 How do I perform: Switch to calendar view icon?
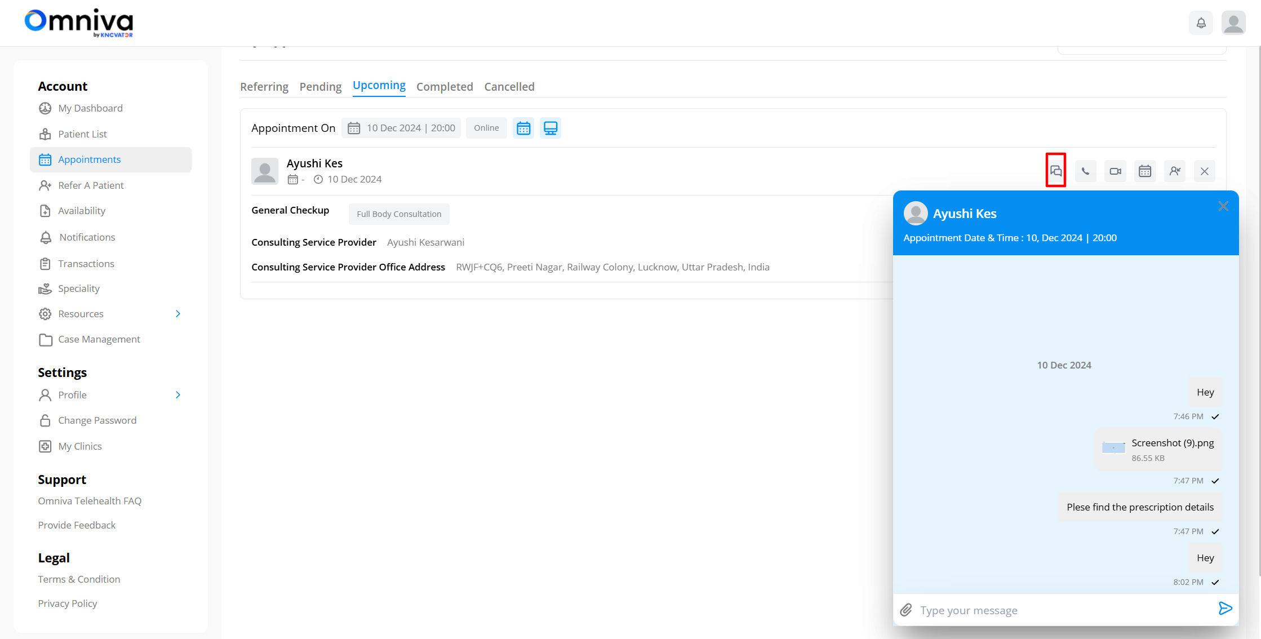pos(523,128)
